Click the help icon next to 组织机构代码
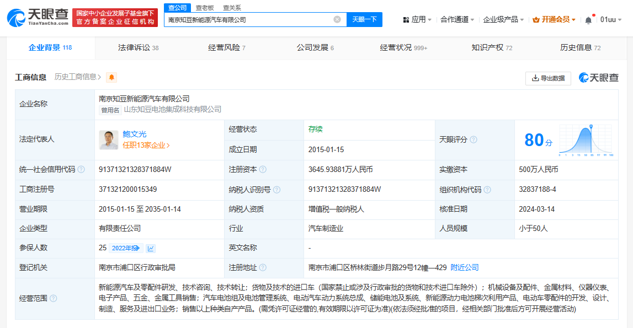 487,190
